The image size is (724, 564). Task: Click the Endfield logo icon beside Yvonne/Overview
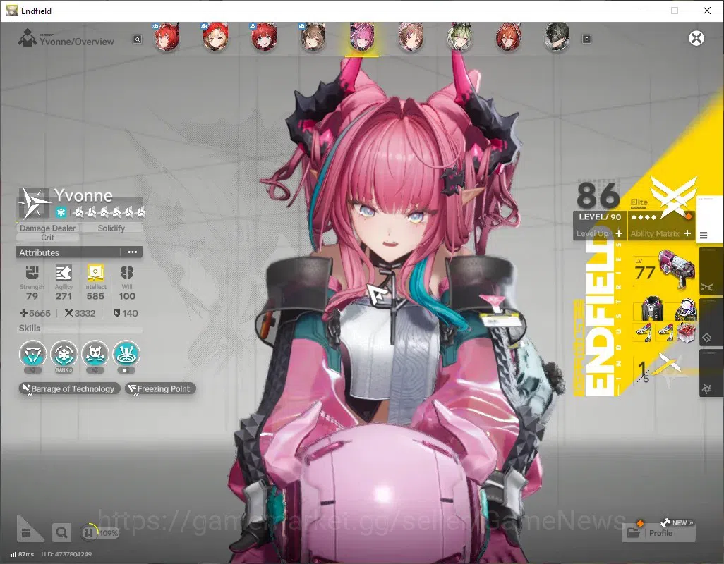28,38
